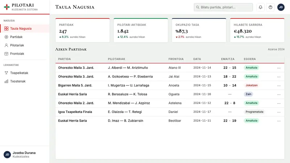The width and height of the screenshot is (290, 163).
Task: Click the Amaituta badge in the Beotibar row
Action: (251, 121)
